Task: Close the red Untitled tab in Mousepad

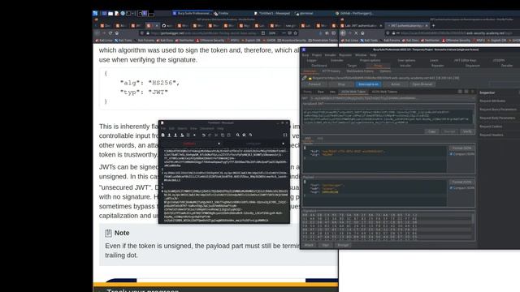Action: (219, 144)
